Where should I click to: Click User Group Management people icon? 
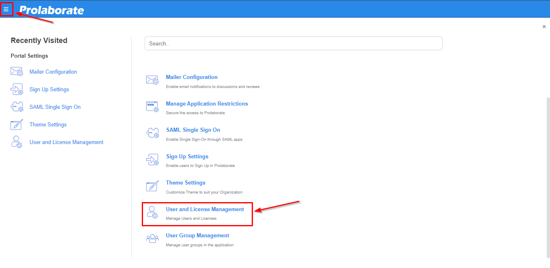(152, 239)
